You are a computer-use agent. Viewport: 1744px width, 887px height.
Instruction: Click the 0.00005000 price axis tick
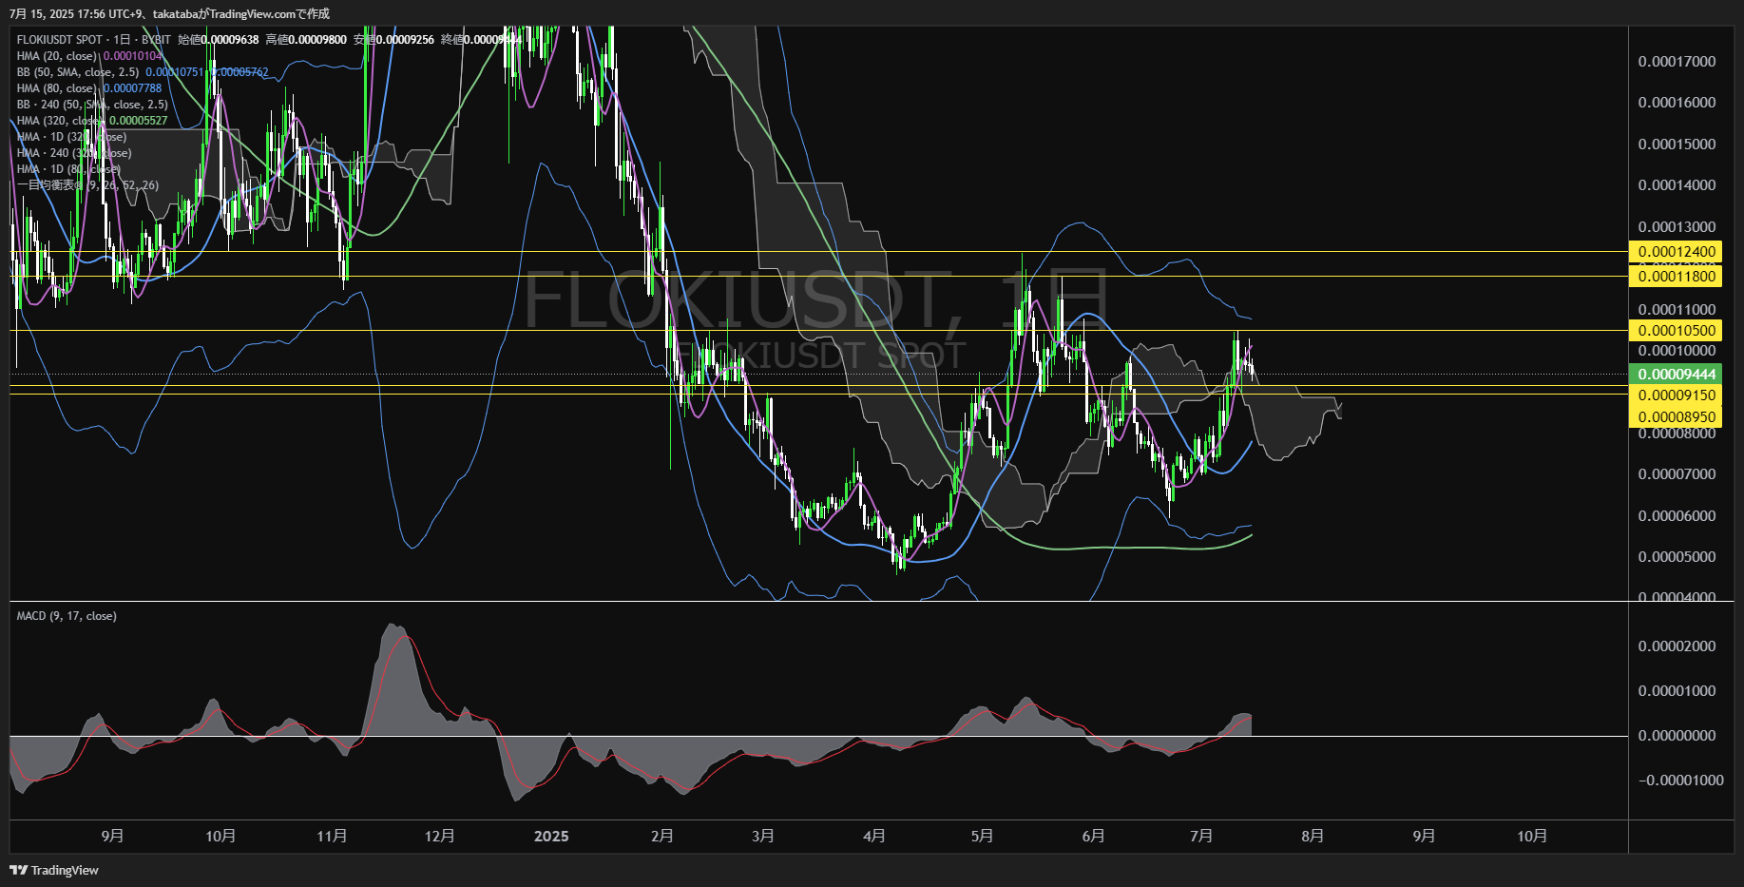(1677, 557)
